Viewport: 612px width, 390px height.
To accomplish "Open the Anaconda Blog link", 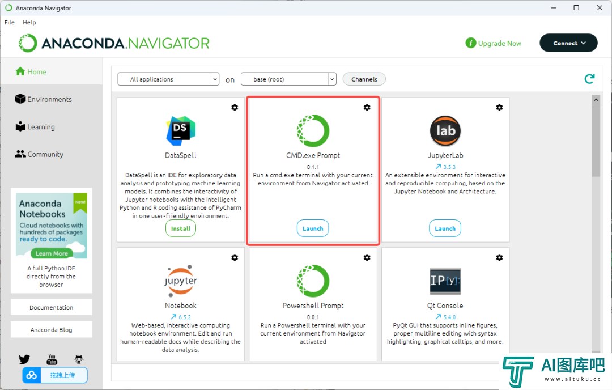I will (x=52, y=330).
